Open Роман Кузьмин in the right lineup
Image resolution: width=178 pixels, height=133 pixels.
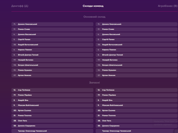pyautogui.click(x=136, y=70)
